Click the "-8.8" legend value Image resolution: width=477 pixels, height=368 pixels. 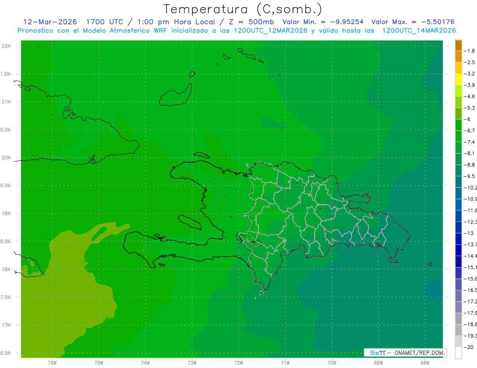469,165
